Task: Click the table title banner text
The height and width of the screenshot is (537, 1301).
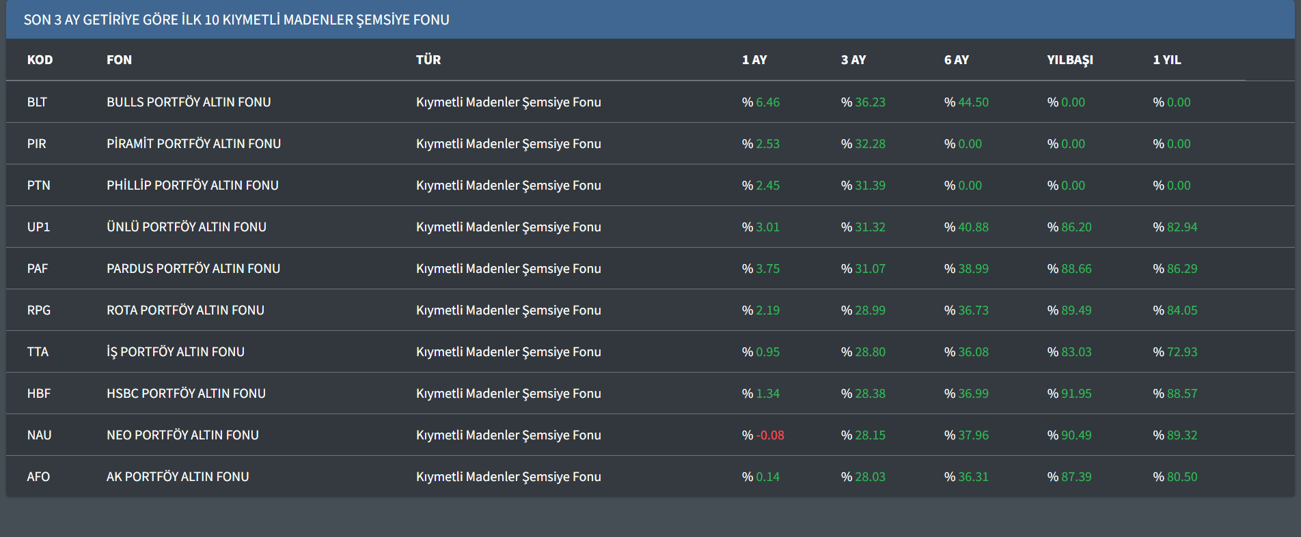Action: pyautogui.click(x=236, y=20)
